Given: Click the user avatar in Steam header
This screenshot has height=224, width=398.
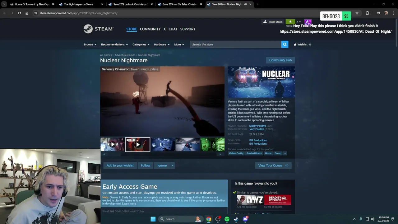Looking at the screenshot, I should tap(308, 22).
